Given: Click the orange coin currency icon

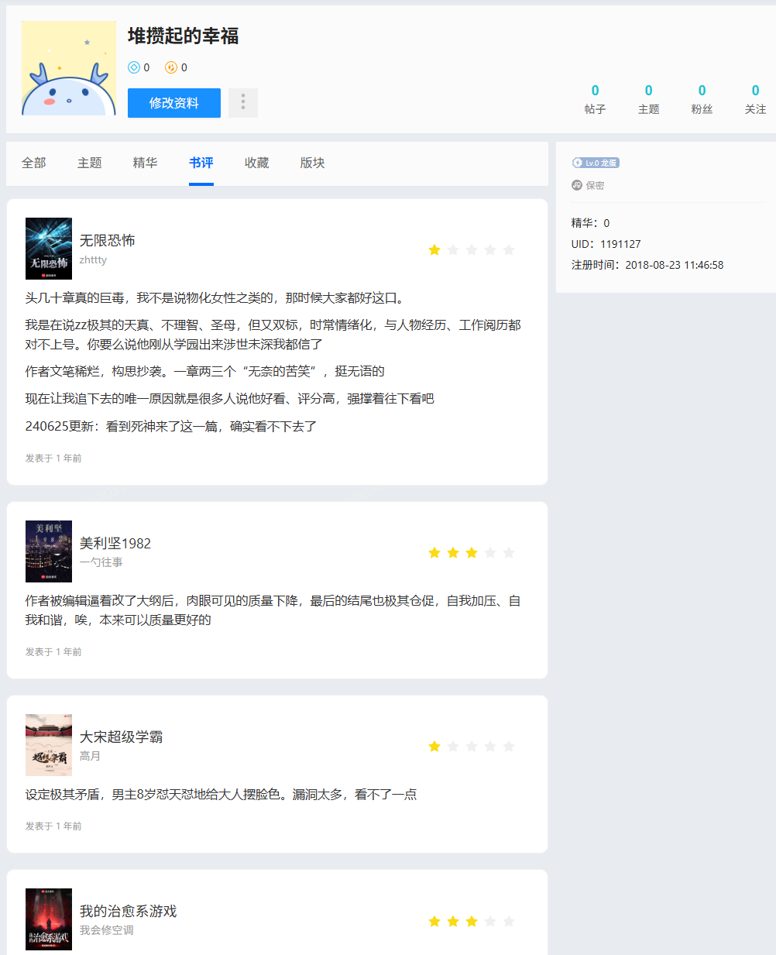Looking at the screenshot, I should [171, 67].
